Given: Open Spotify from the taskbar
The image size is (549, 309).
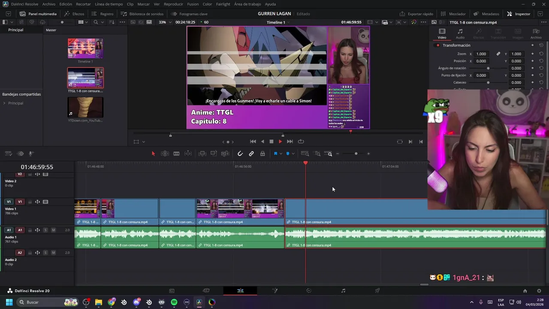Looking at the screenshot, I should click(x=174, y=302).
